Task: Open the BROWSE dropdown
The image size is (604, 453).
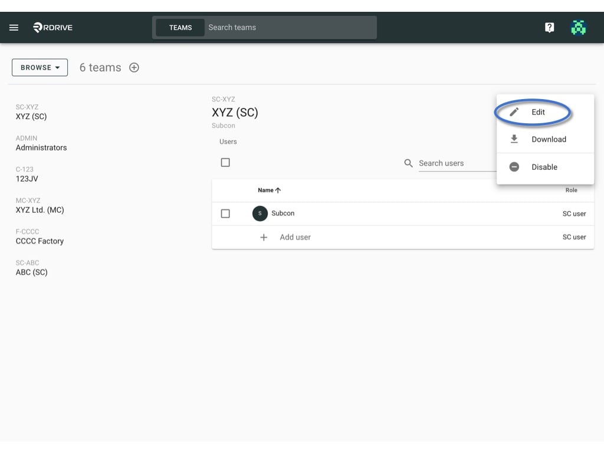Action: tap(40, 67)
